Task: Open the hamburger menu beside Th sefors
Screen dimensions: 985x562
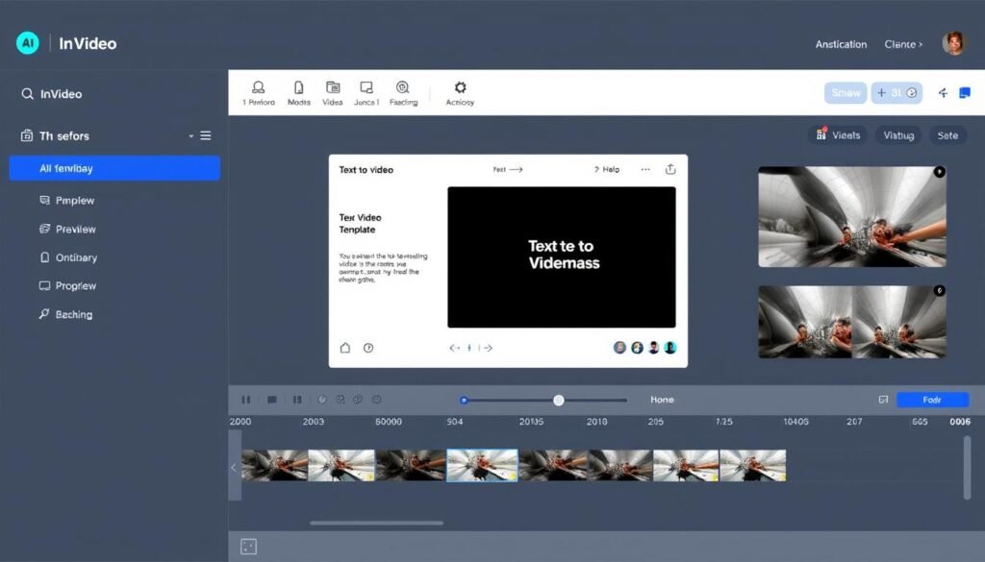Action: click(205, 135)
